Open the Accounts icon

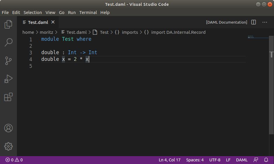(8, 128)
